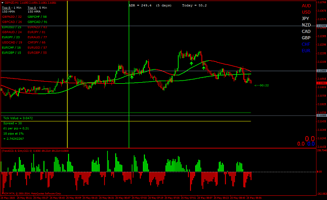The image size is (327, 200).
Task: Select the CHFJPY / 66 pair row
Action: pyautogui.click(x=37, y=42)
